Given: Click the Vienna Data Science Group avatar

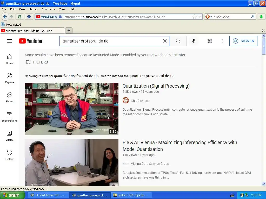Looking at the screenshot, I should 125,164.
